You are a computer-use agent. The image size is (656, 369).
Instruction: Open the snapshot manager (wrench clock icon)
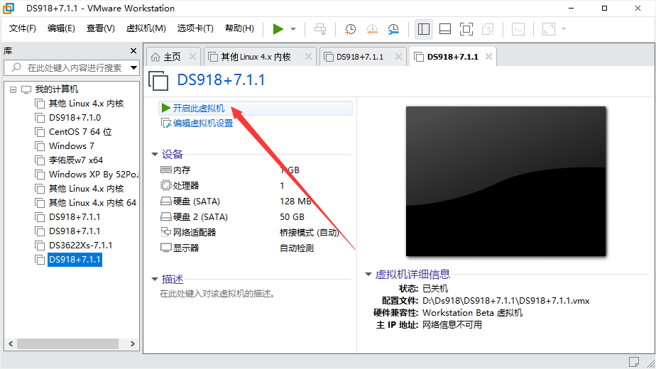393,28
